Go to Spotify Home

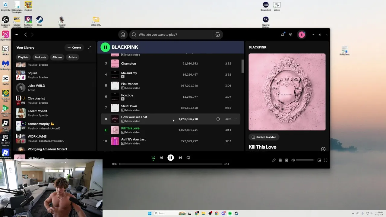(x=123, y=35)
